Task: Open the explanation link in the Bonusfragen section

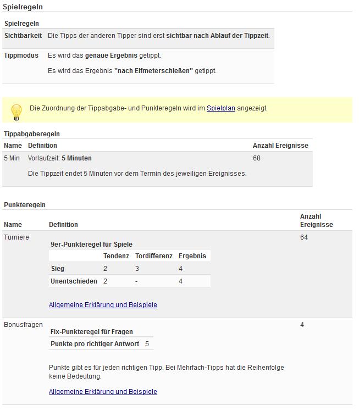Action: coord(103,392)
